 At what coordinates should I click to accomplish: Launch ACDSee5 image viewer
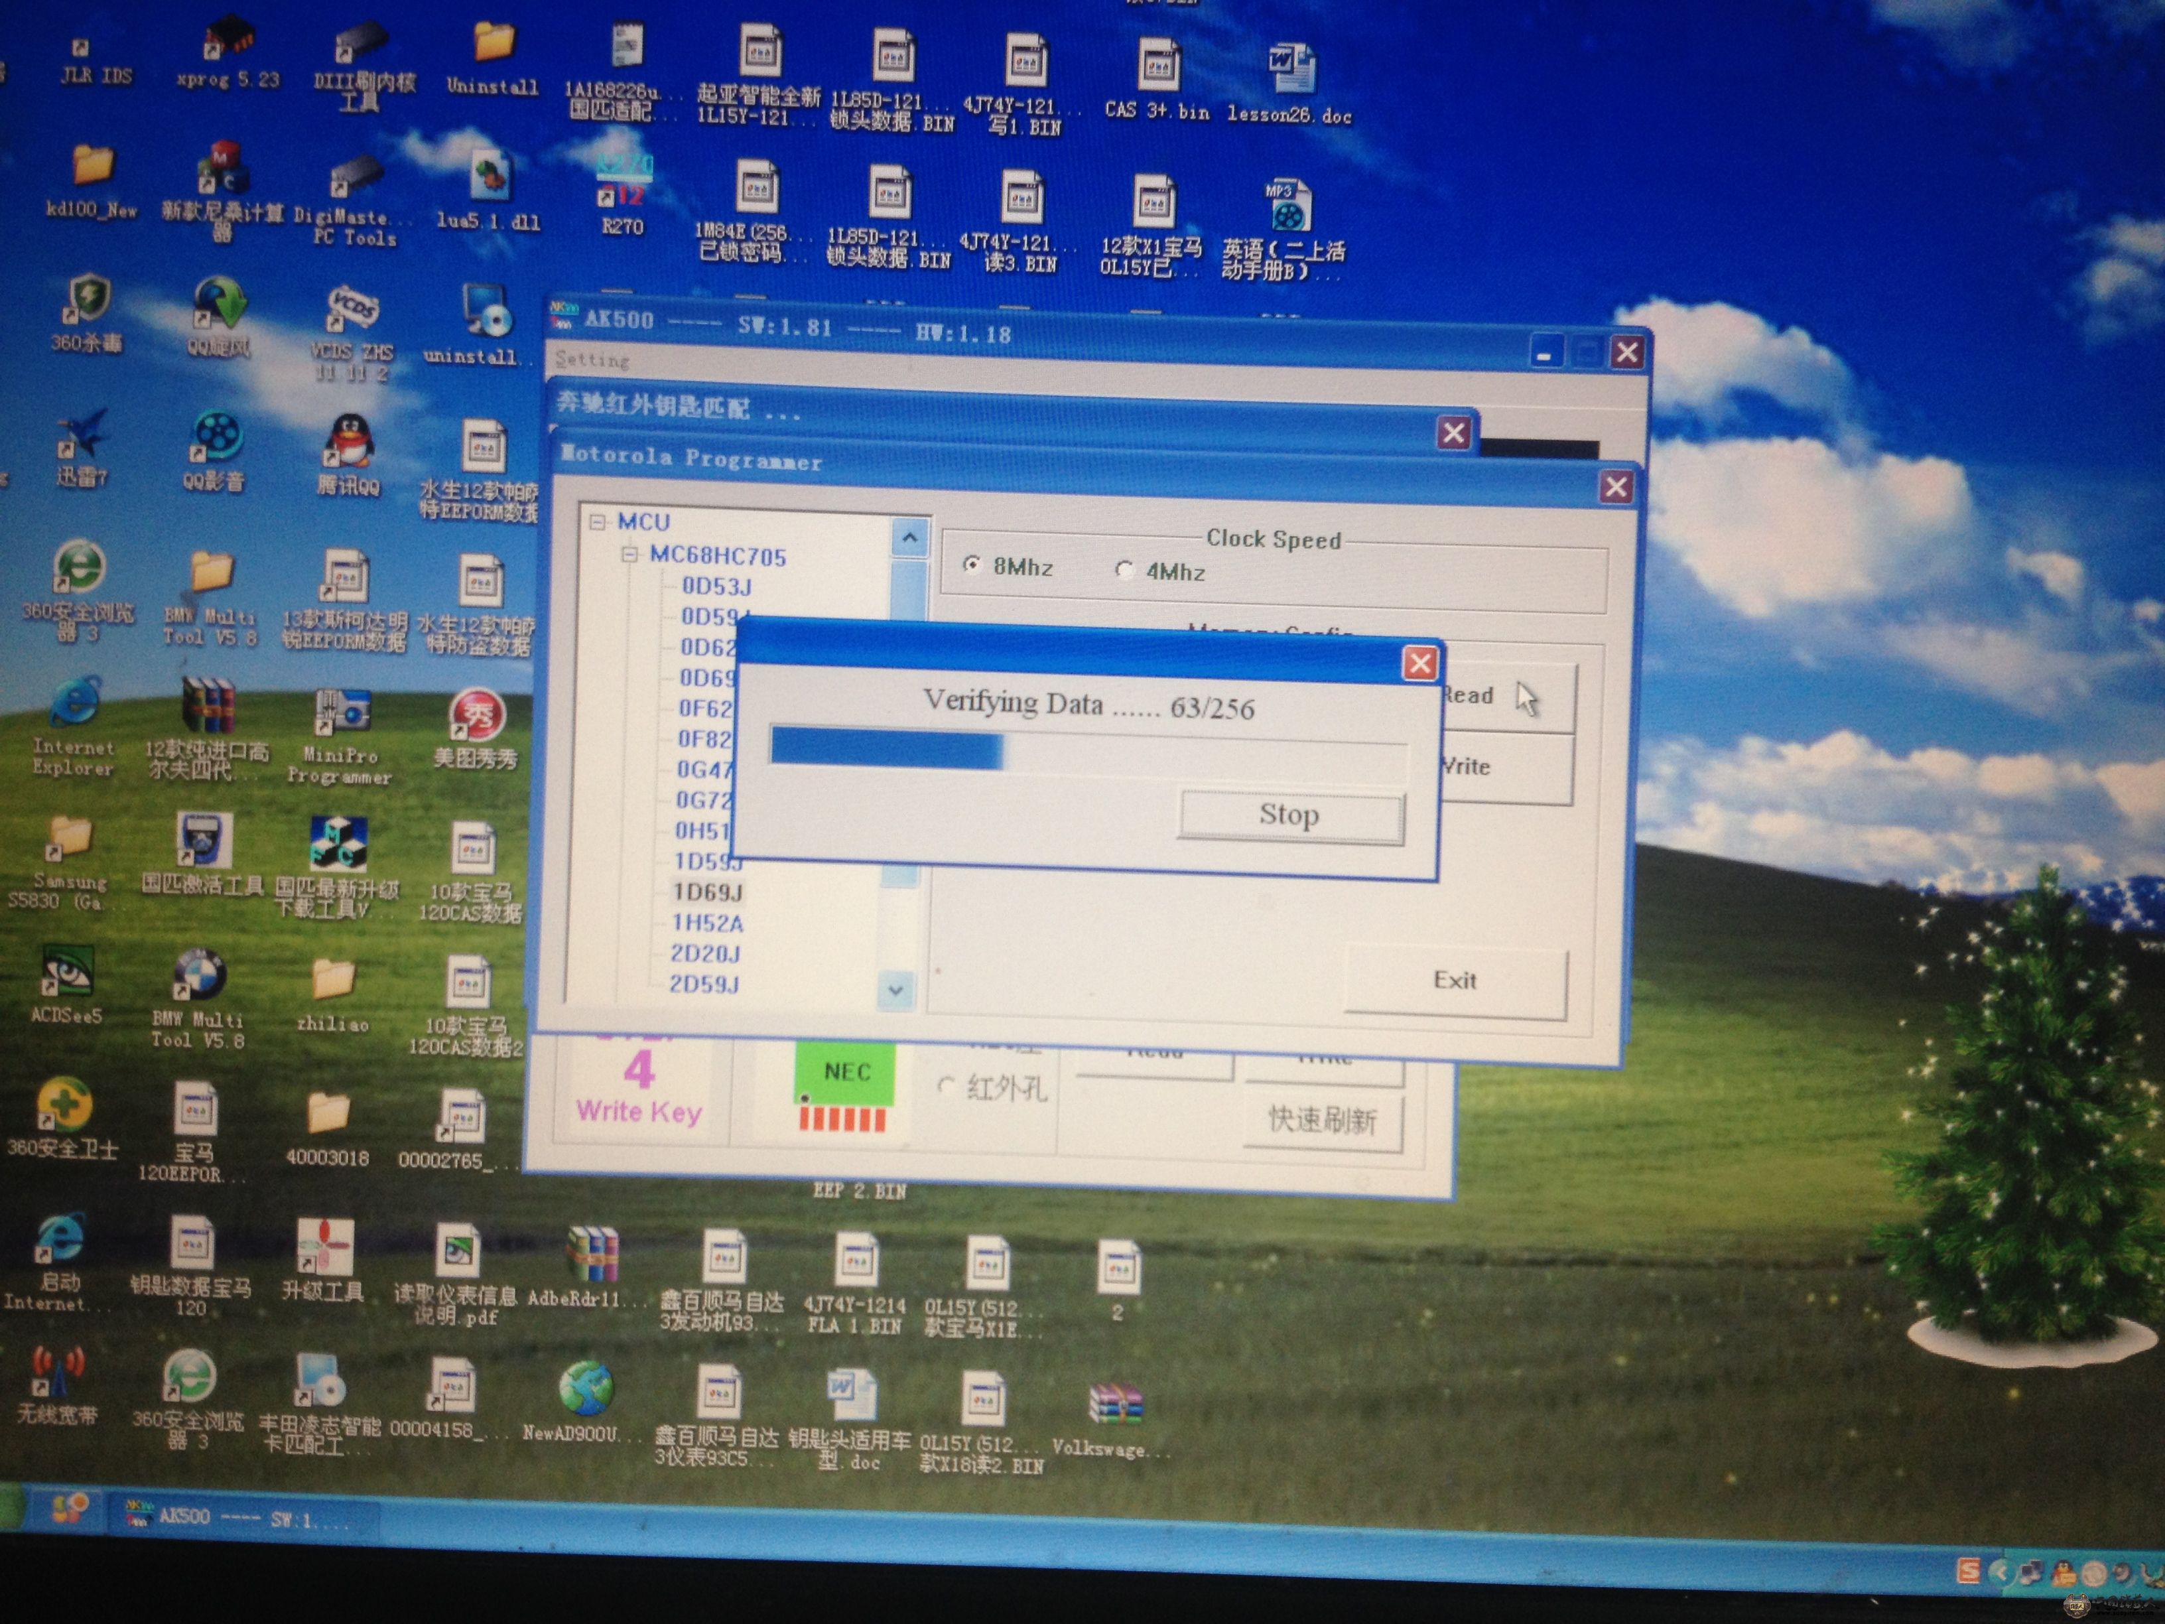coord(66,984)
